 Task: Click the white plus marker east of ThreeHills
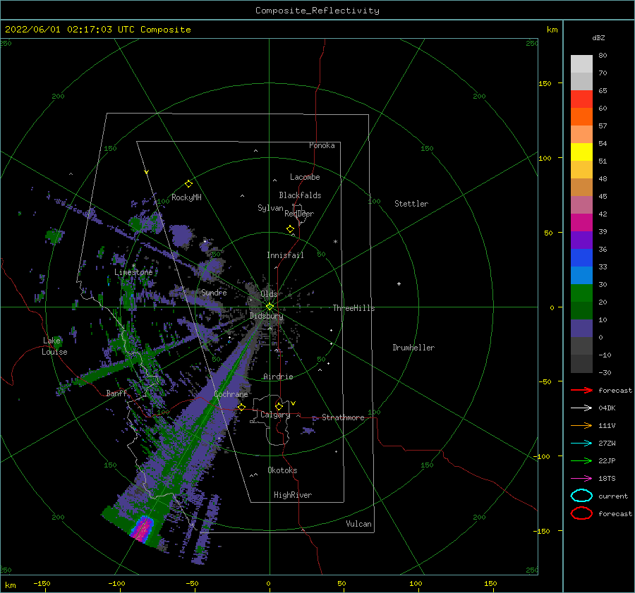pos(399,283)
